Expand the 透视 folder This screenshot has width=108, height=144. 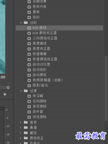20,122
